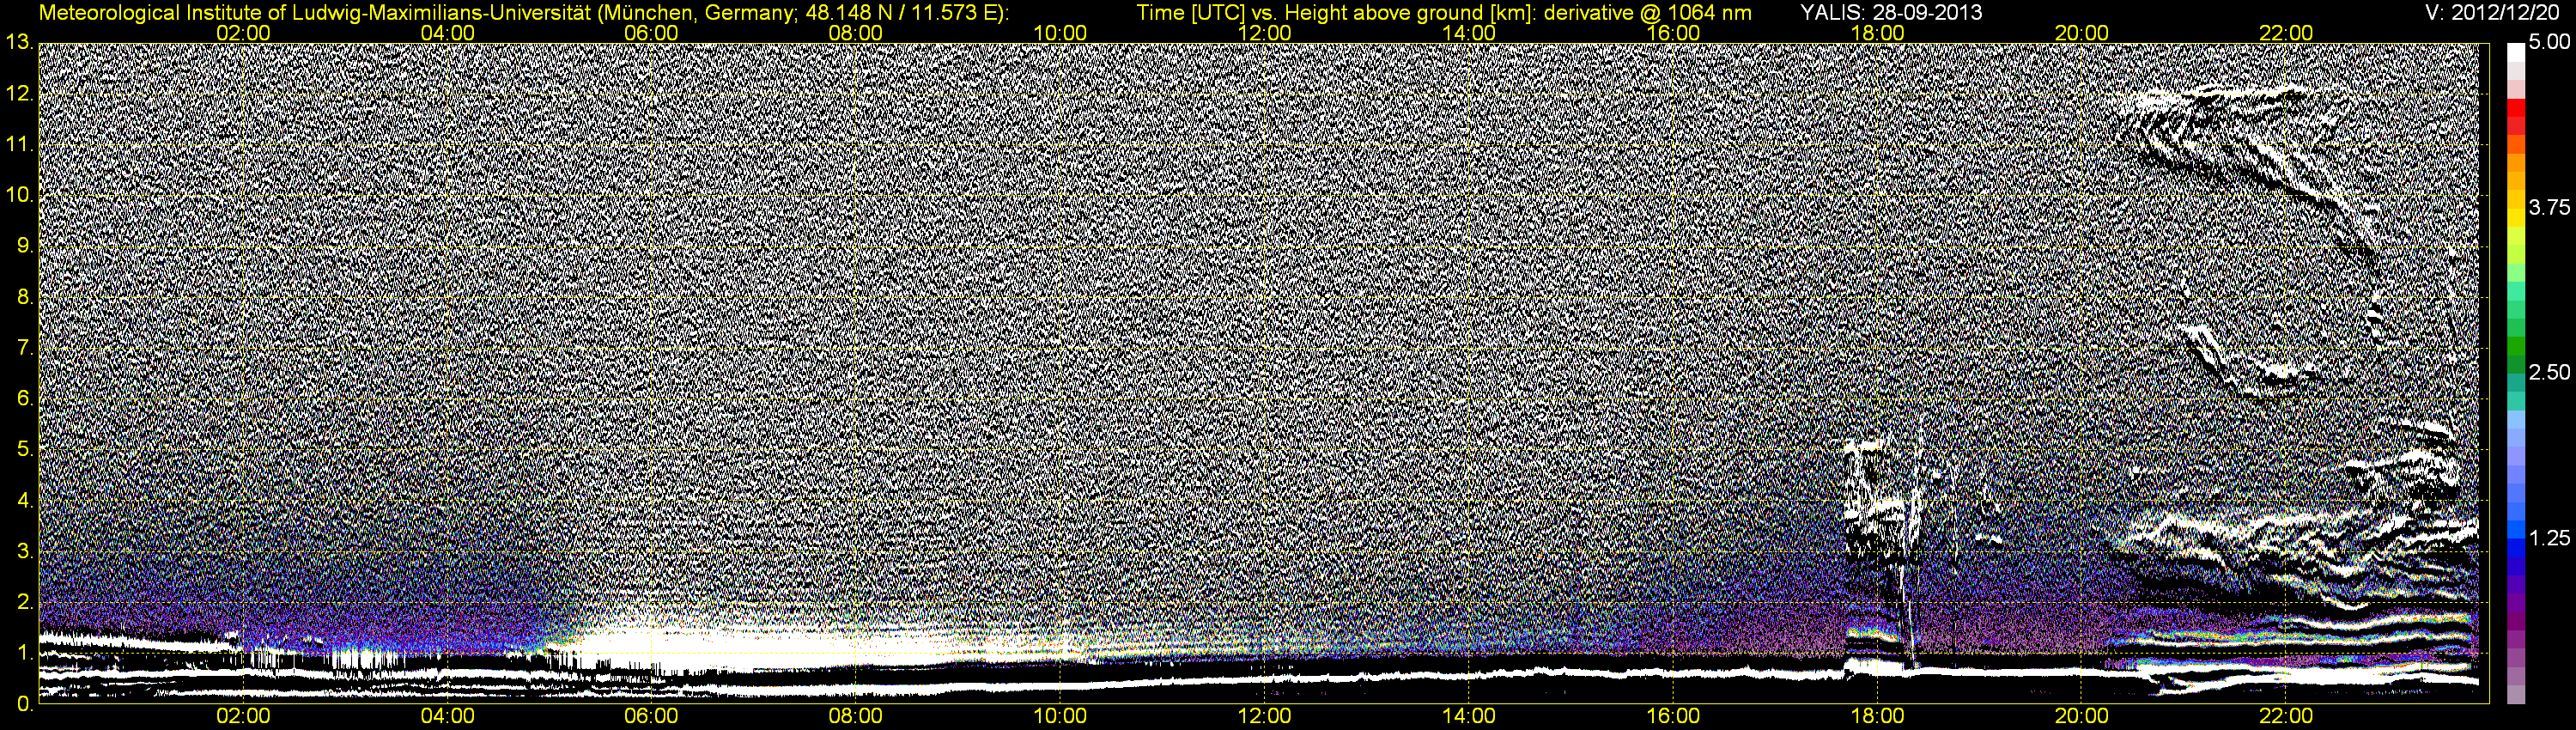Screen dimensions: 2576x730
Task: Click the 22:00 label on top time axis
Action: coord(2286,33)
